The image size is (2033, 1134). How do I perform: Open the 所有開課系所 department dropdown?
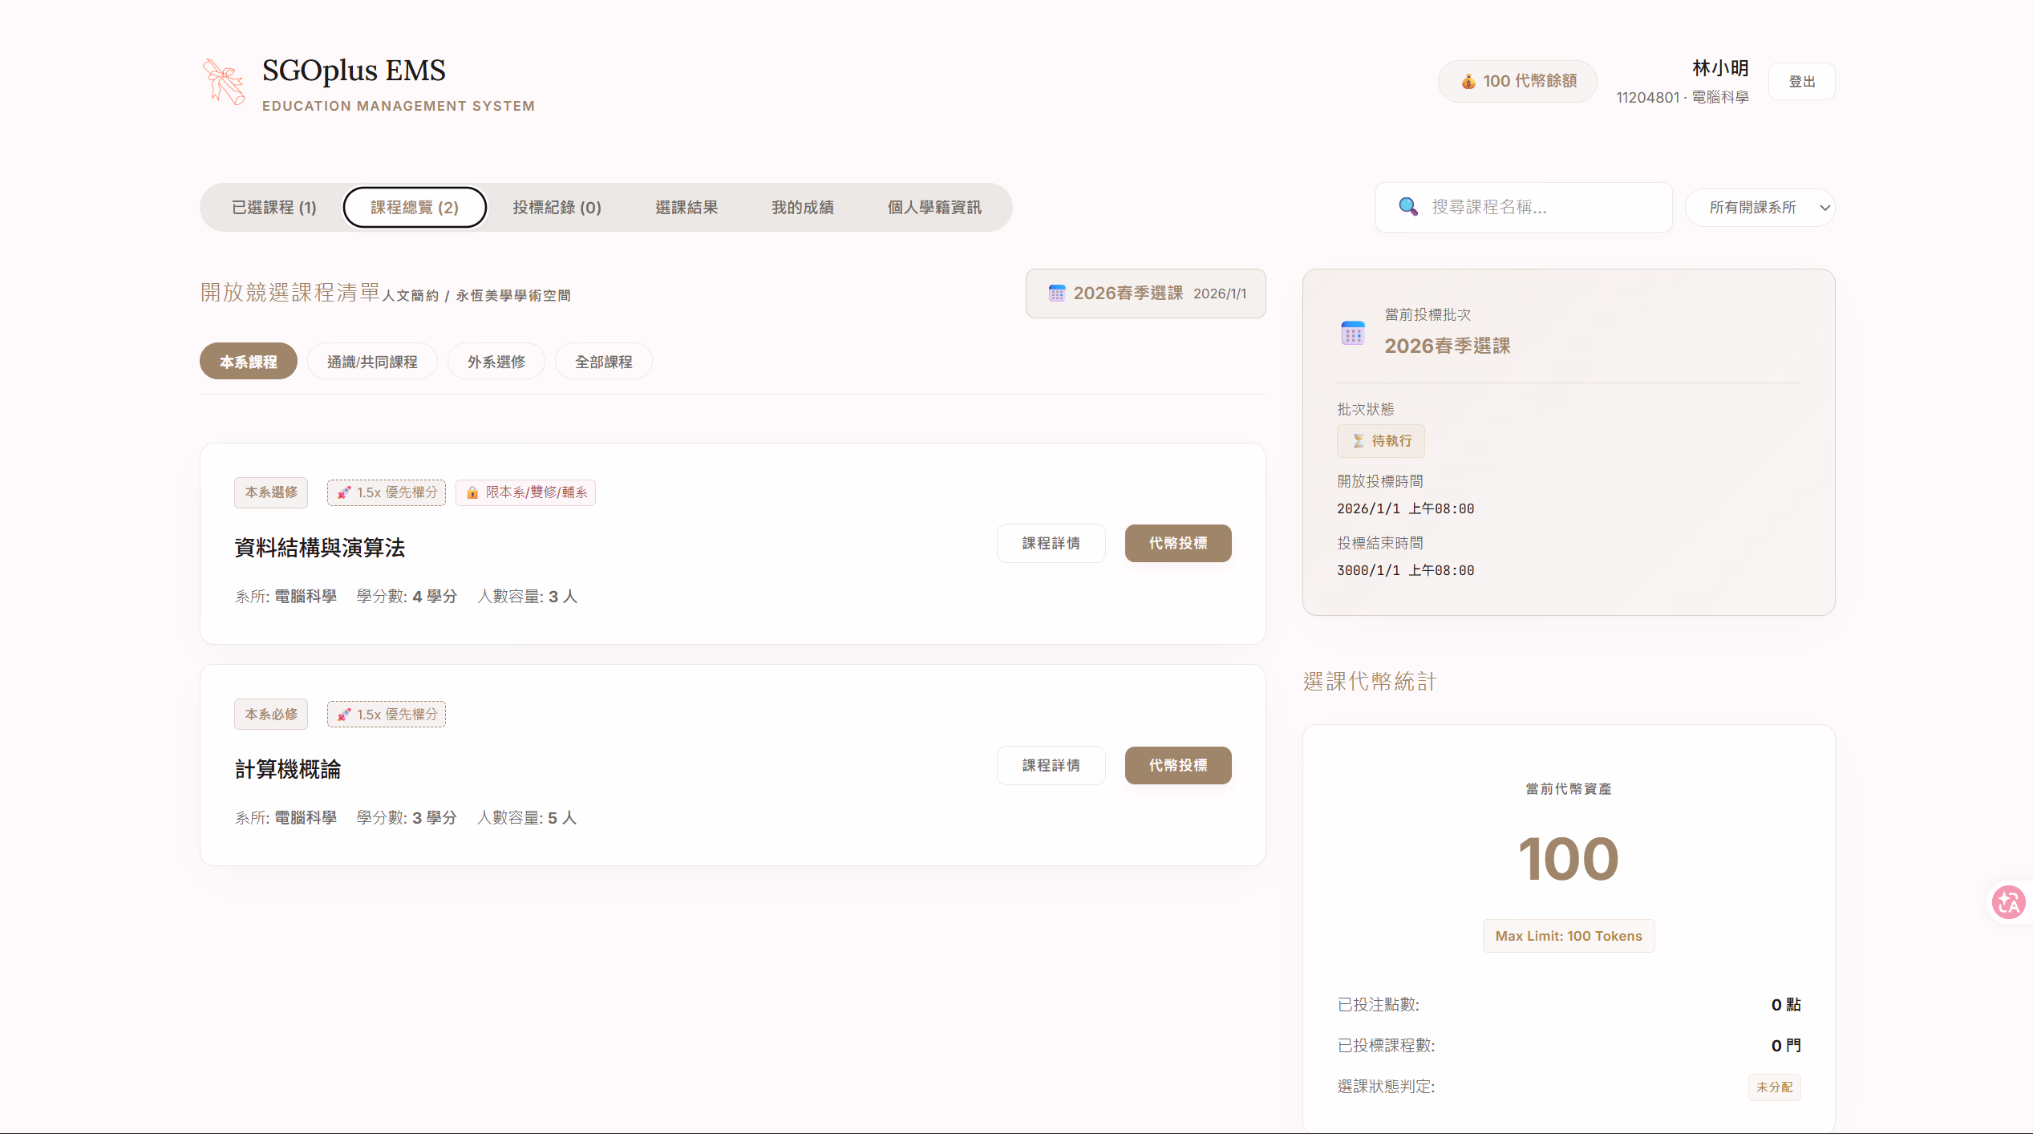pyautogui.click(x=1760, y=208)
